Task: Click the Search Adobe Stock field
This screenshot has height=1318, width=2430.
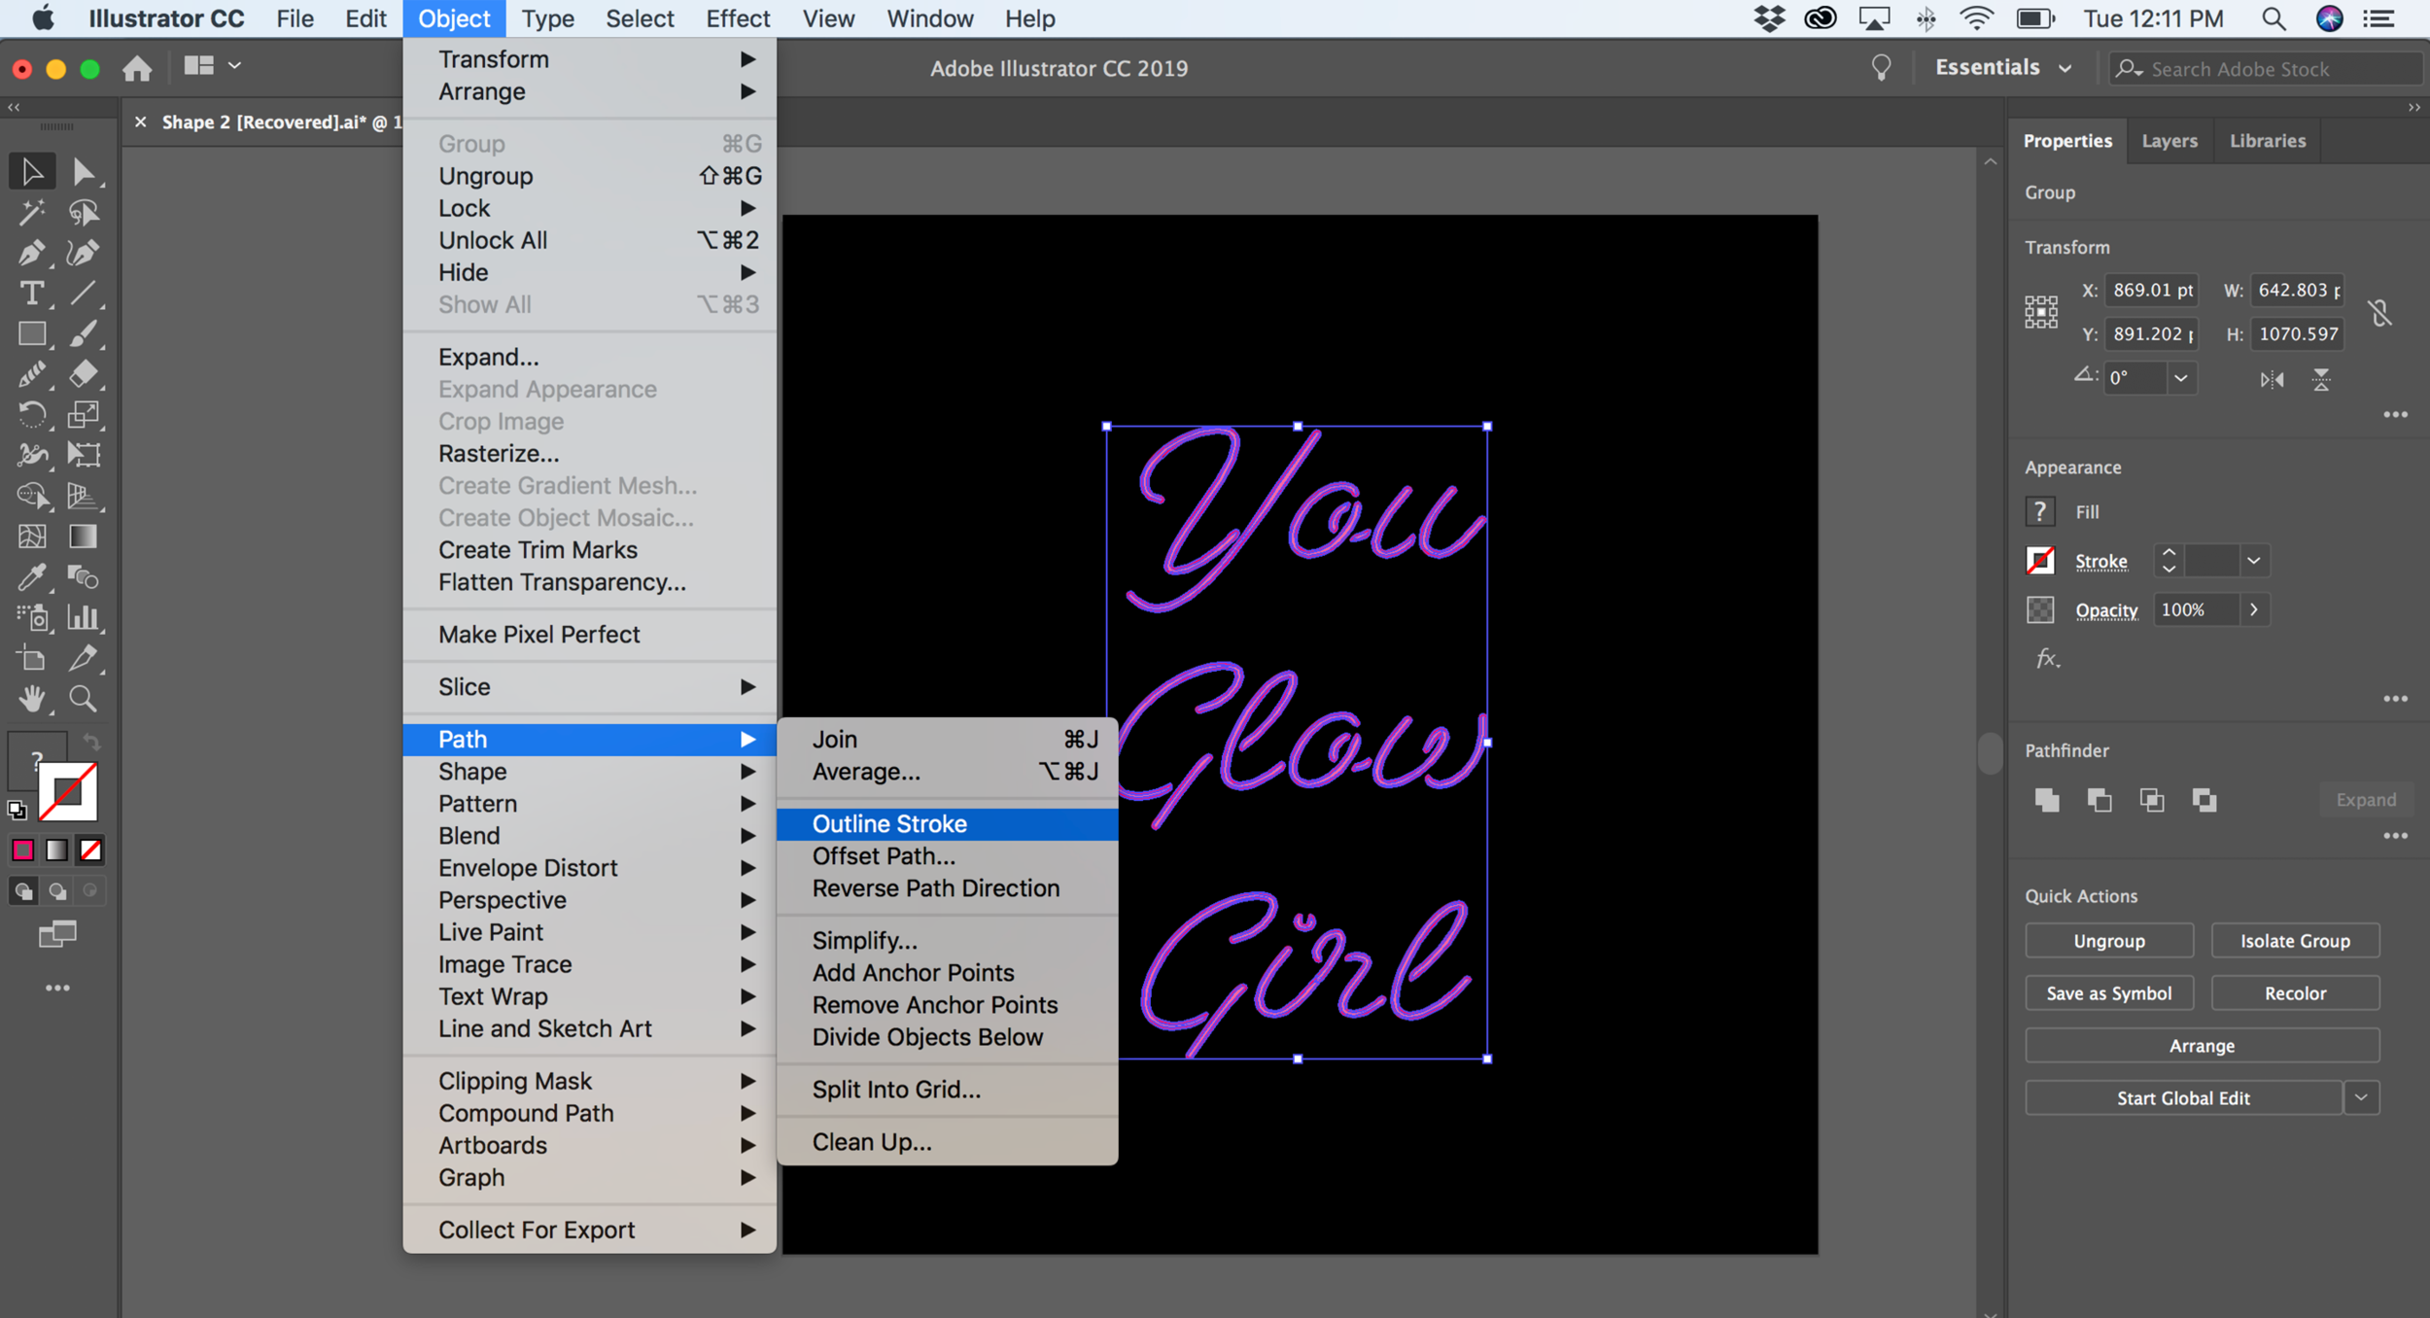Action: [2266, 68]
